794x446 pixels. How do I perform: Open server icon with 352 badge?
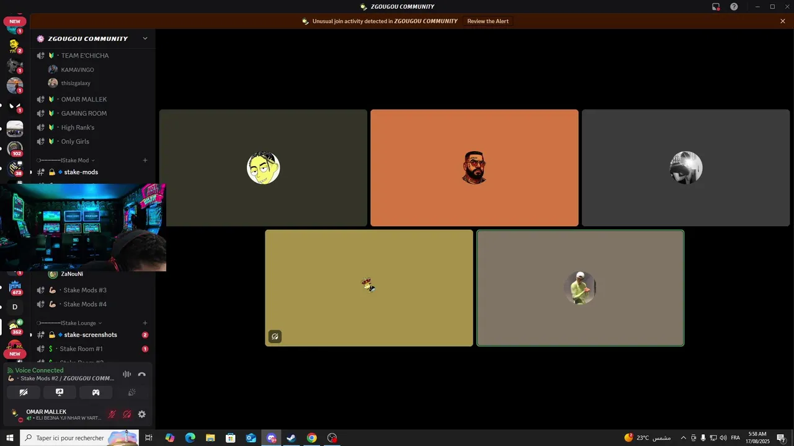click(15, 326)
